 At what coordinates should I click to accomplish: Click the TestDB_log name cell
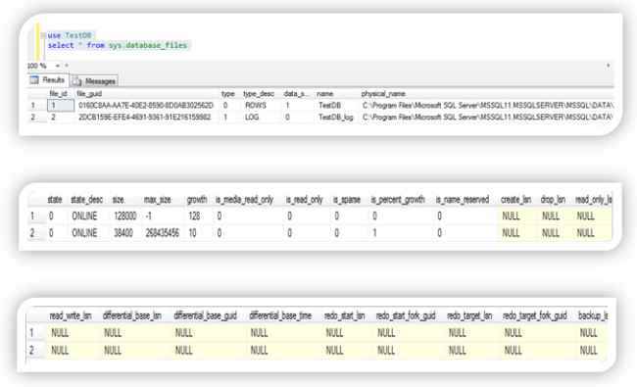[335, 117]
